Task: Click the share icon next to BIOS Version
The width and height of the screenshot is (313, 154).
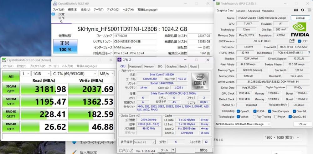Action: click(x=292, y=41)
